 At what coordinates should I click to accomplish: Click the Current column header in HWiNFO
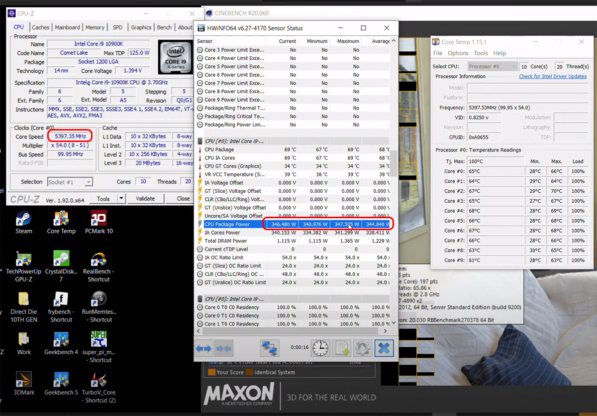point(282,41)
